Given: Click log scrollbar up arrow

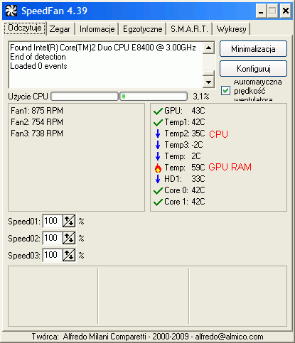Looking at the screenshot, I should tap(208, 48).
